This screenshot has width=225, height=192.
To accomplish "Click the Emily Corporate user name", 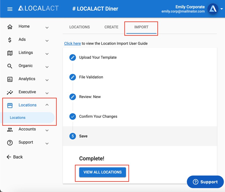I will 190,7.
